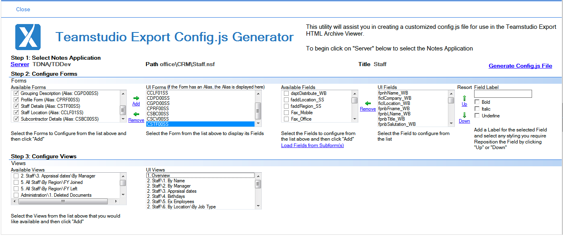Select CPRF00SS in UI Forms list
This screenshot has height=236, width=563.
coord(200,109)
